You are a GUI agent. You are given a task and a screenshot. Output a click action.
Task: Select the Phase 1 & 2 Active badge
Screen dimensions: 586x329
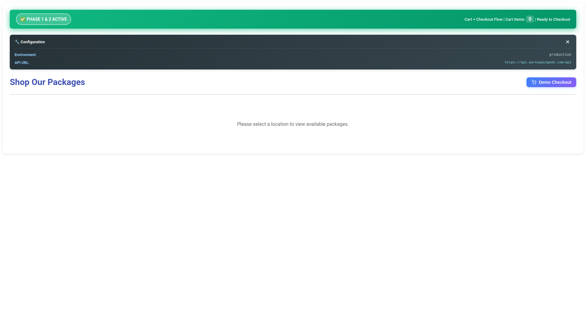coord(43,19)
